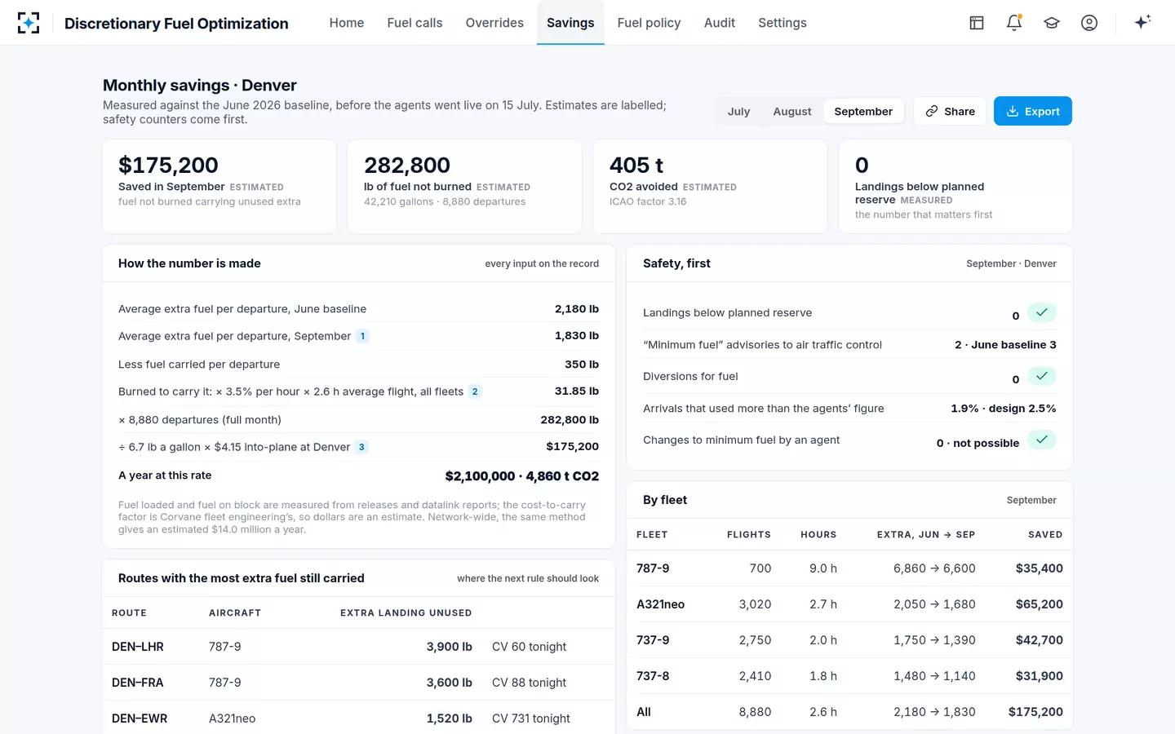Click the app logo icon
Viewport: 1175px width, 734px height.
(29, 23)
